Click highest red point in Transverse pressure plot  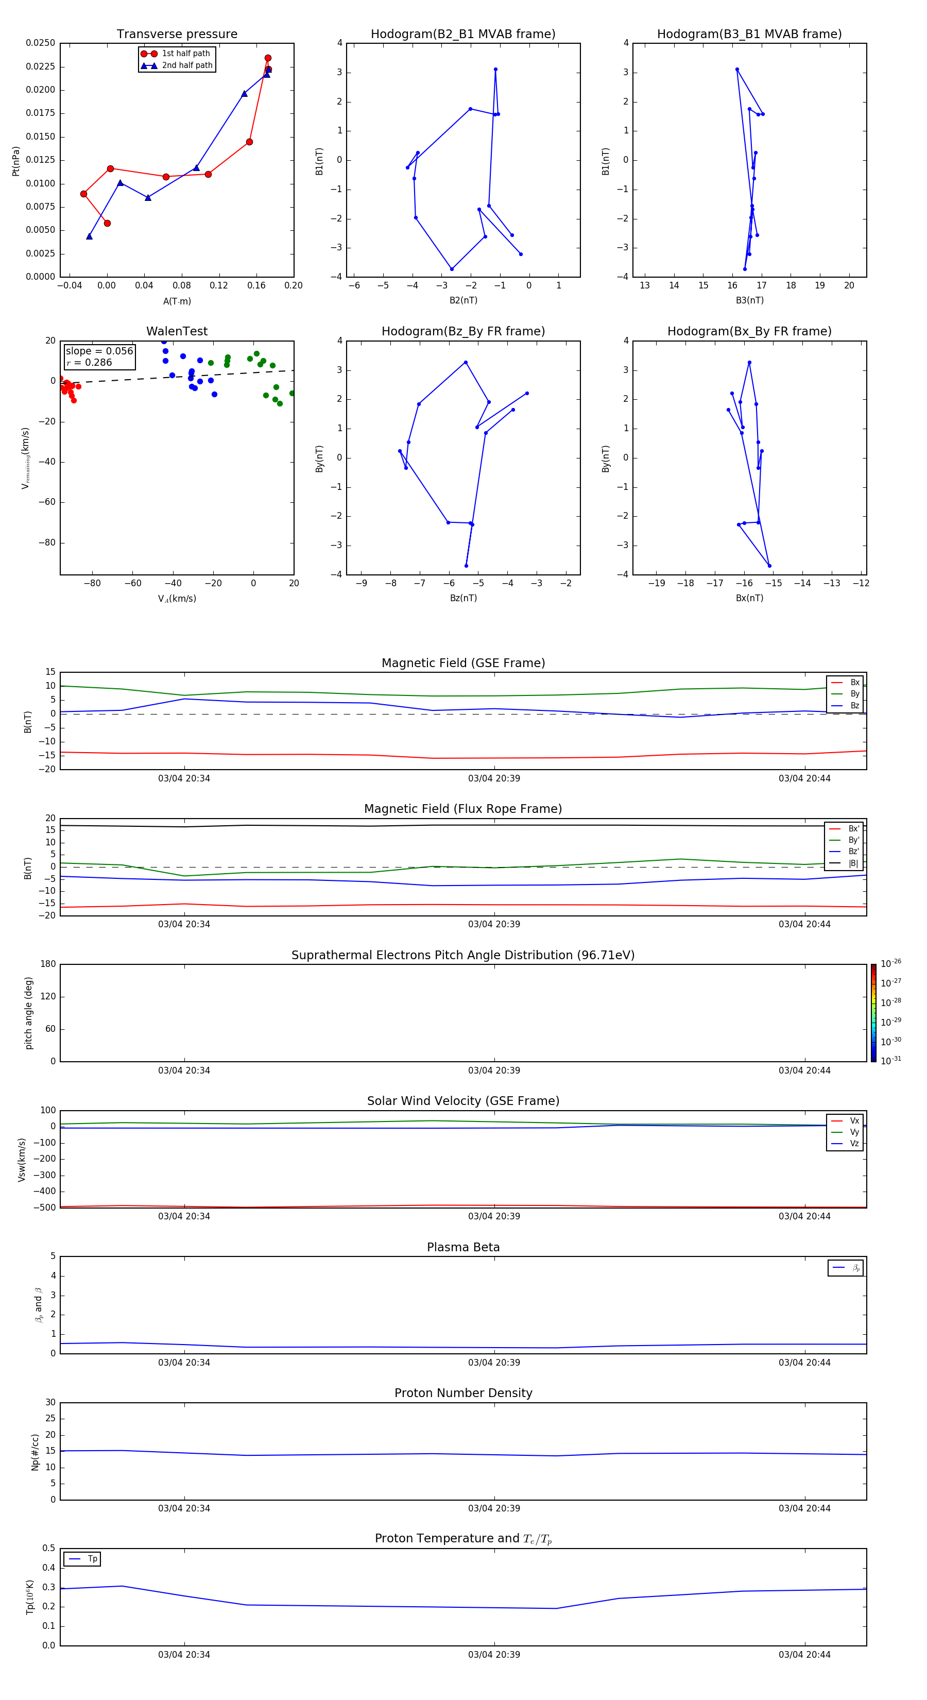point(268,58)
